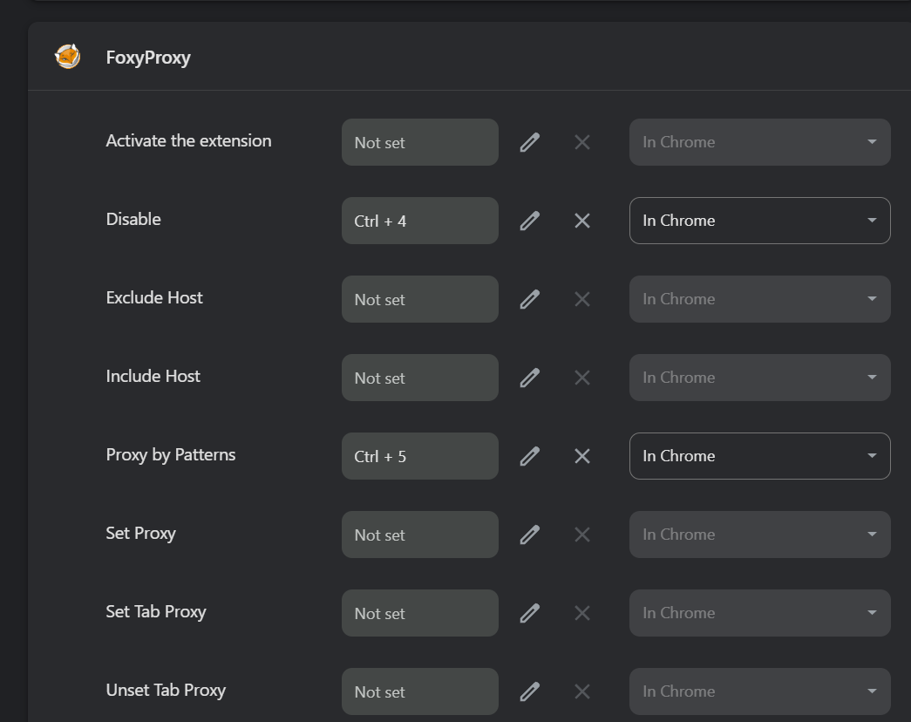Viewport: 911px width, 722px height.
Task: Edit the Set Proxy shortcut
Action: point(529,535)
